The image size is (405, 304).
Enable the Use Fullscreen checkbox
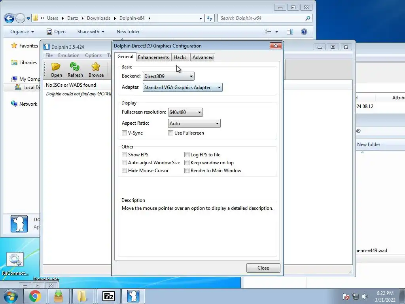tap(170, 133)
